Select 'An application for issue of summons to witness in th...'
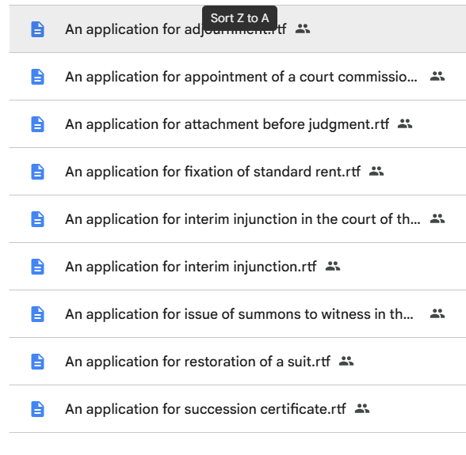The image size is (466, 455). pyautogui.click(x=239, y=314)
